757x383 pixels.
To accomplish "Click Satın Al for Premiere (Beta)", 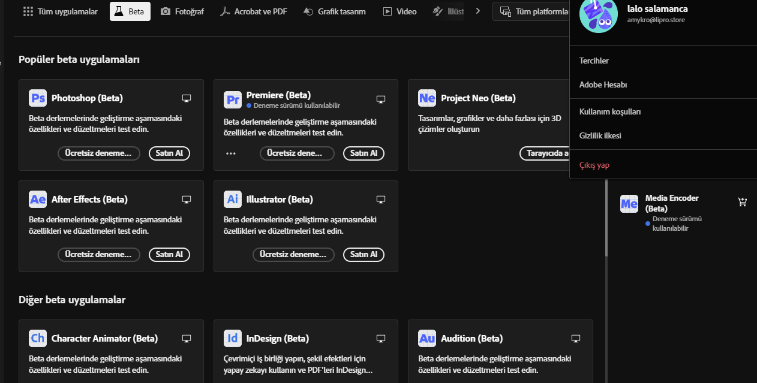I will (x=364, y=153).
